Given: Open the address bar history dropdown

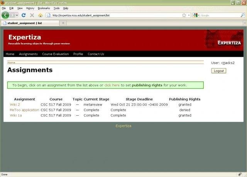Looking at the screenshot, I should point(189,15).
